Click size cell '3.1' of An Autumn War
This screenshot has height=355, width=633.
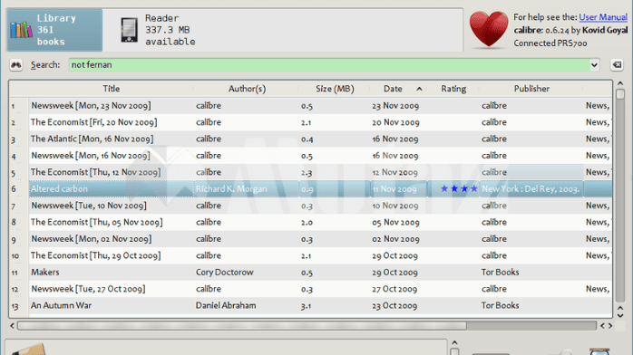[x=335, y=305]
